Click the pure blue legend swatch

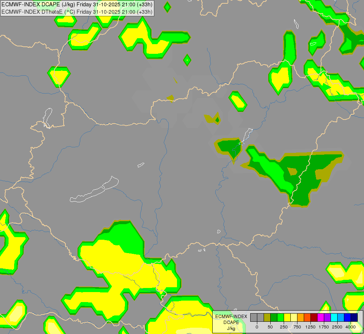(348, 317)
